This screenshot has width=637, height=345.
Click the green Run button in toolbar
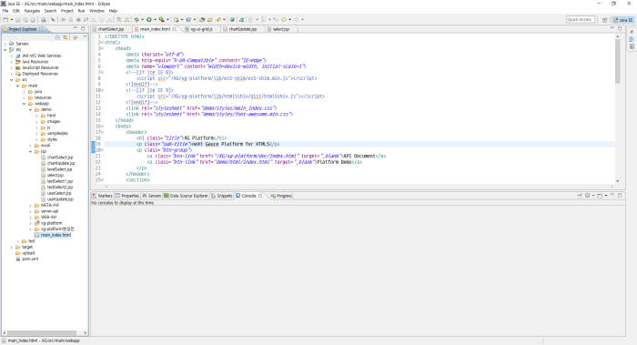click(149, 19)
